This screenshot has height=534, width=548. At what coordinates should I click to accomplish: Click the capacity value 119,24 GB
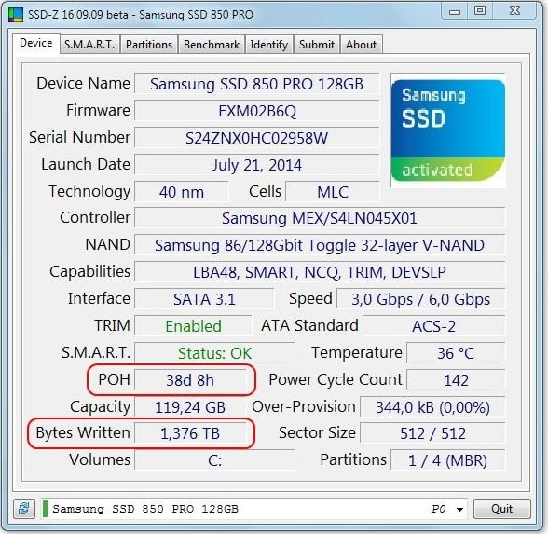pyautogui.click(x=190, y=406)
